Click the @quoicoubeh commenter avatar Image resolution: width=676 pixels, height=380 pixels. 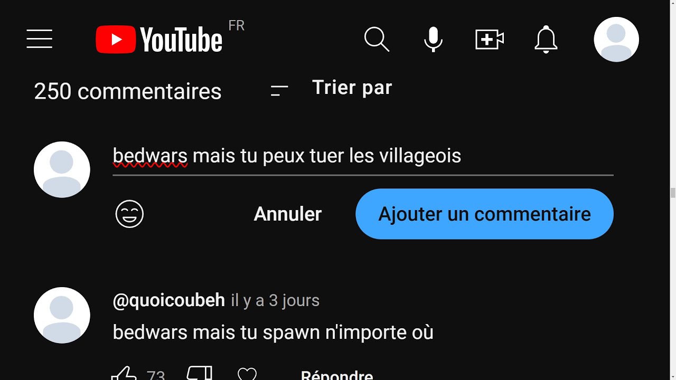(62, 315)
